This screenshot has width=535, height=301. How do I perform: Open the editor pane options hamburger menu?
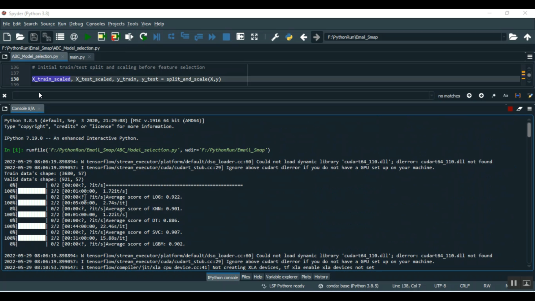[530, 56]
